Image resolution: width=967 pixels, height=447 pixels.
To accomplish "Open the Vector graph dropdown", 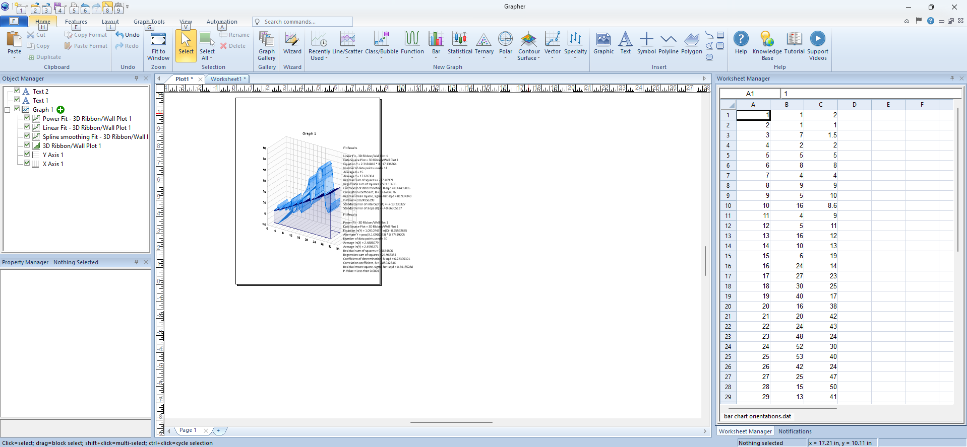I will pos(553,46).
